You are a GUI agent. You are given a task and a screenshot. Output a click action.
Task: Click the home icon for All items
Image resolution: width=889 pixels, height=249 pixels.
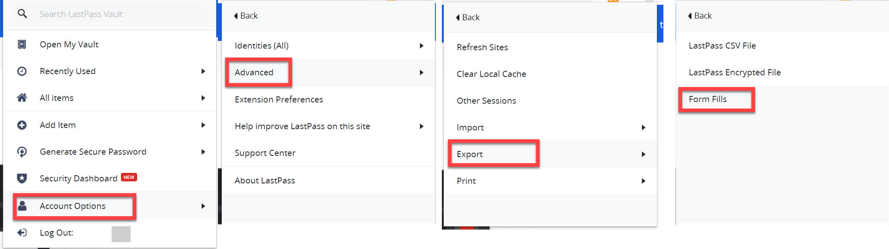(22, 98)
